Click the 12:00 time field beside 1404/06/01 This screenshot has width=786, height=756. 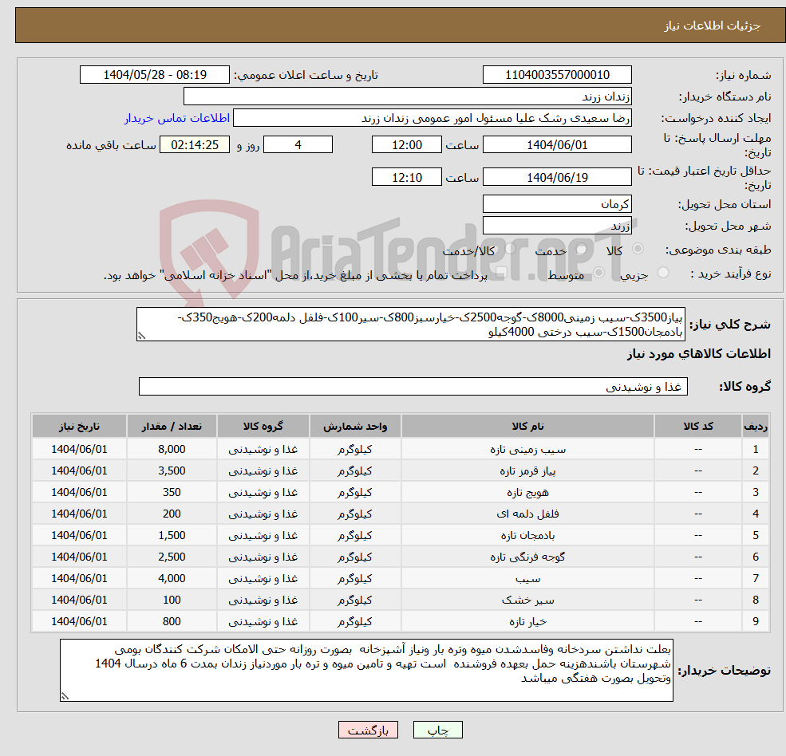point(406,144)
